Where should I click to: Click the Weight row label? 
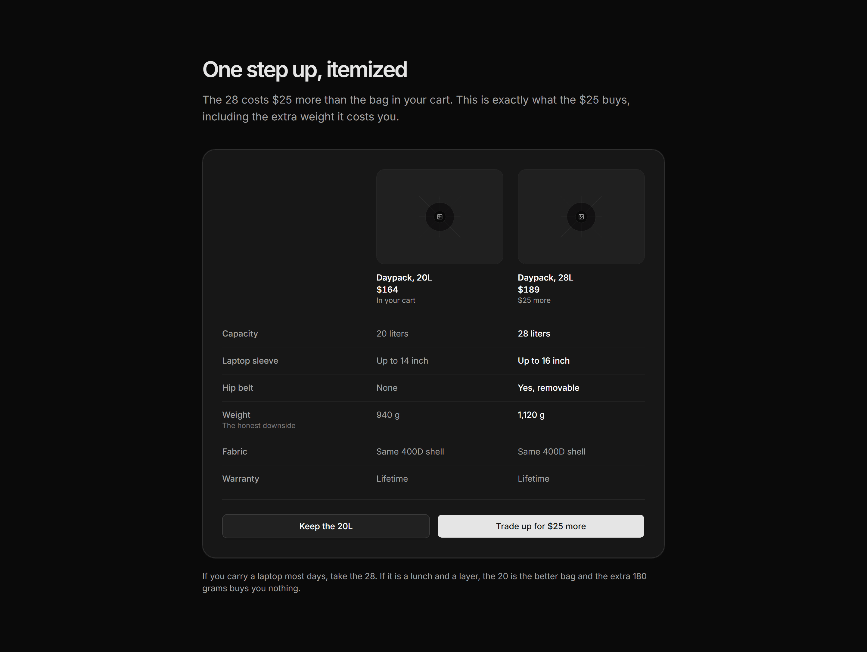(x=236, y=415)
